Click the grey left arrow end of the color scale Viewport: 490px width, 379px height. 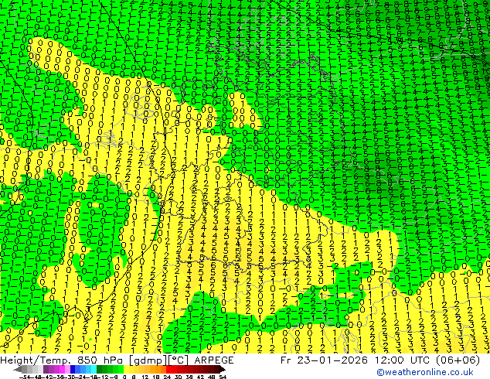click(x=18, y=369)
